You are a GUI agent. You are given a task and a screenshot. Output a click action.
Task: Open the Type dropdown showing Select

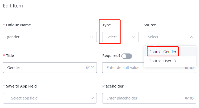pos(120,37)
